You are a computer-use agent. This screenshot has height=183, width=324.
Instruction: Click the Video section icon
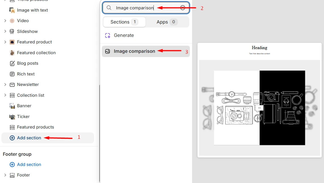point(12,21)
